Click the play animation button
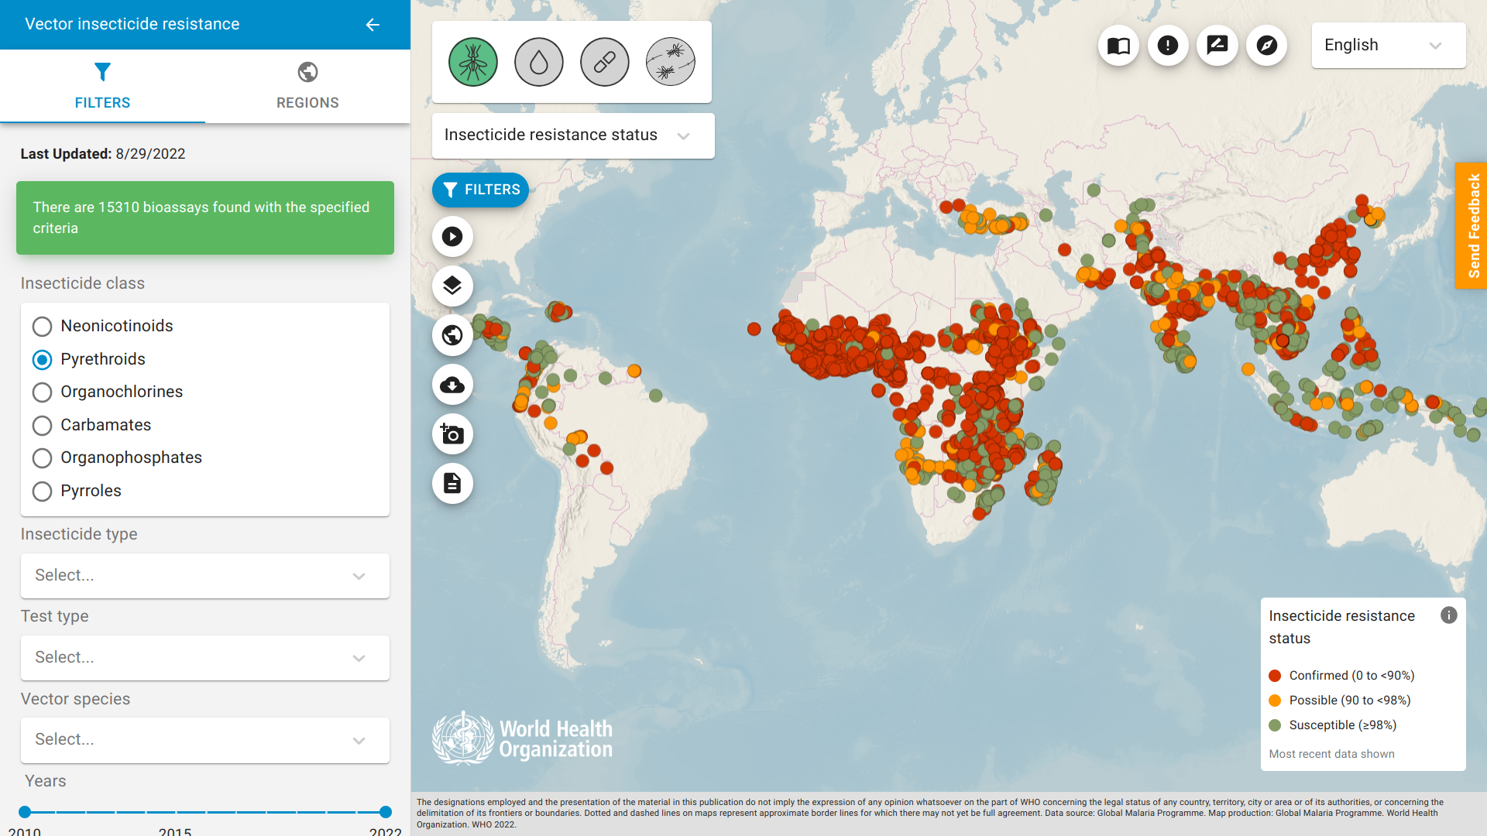Screen dimensions: 1487x836 (x=452, y=237)
